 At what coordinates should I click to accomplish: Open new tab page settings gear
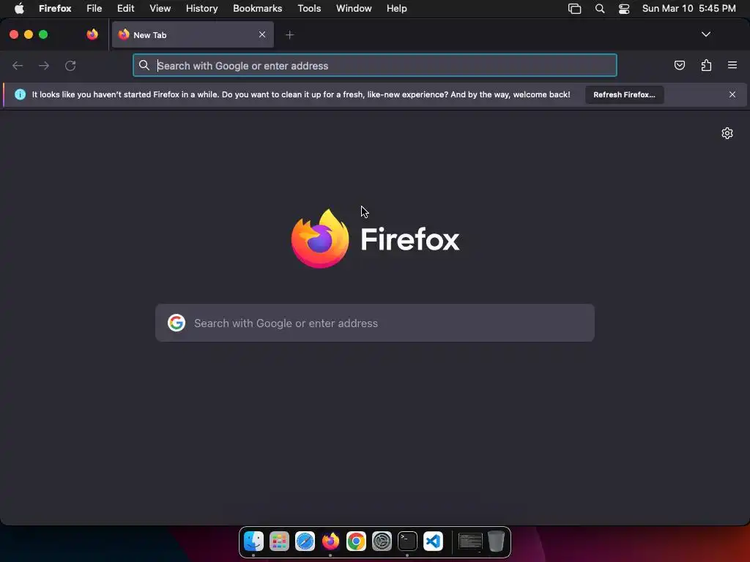pyautogui.click(x=727, y=133)
